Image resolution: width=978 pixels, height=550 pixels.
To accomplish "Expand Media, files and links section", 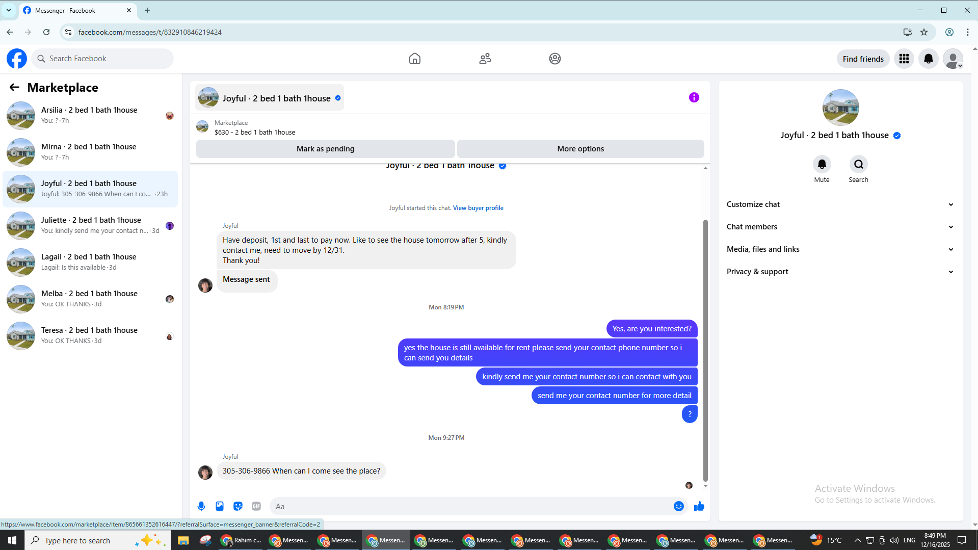I will (x=840, y=249).
